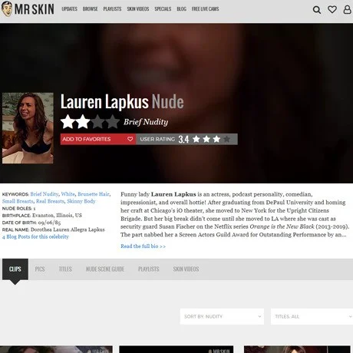Open the Small Breasts keyword link
Screen dimensions: 353x353
[x=18, y=201]
